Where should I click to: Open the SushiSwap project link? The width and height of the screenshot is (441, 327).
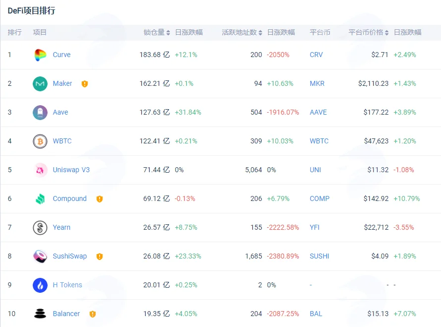70,256
